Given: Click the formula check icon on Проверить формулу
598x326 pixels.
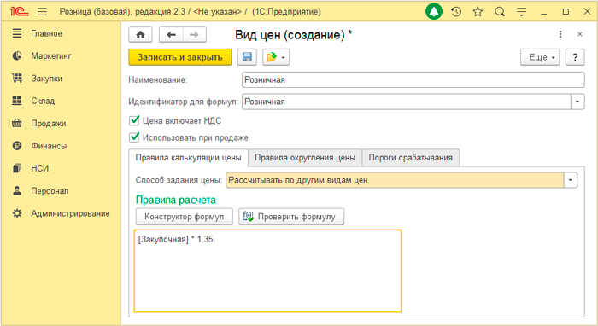Looking at the screenshot, I should [x=249, y=216].
